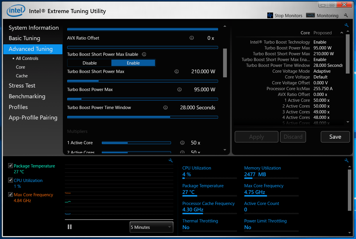The image size is (356, 239).
Task: Click Processor Cache Frequency 4.30 GHz reading
Action: pos(193,210)
